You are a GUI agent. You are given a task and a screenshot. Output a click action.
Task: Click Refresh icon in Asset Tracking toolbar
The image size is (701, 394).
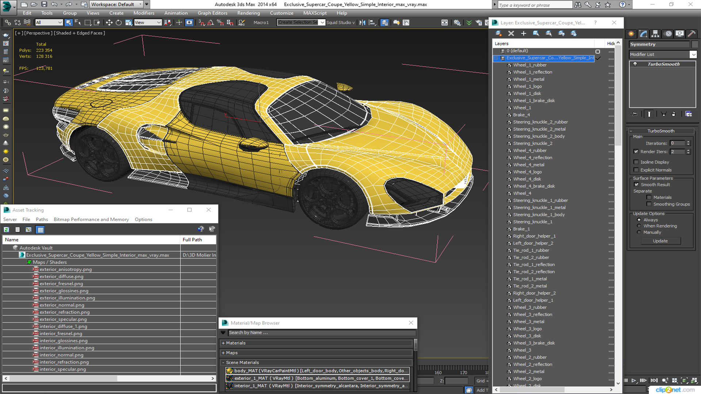coord(7,229)
